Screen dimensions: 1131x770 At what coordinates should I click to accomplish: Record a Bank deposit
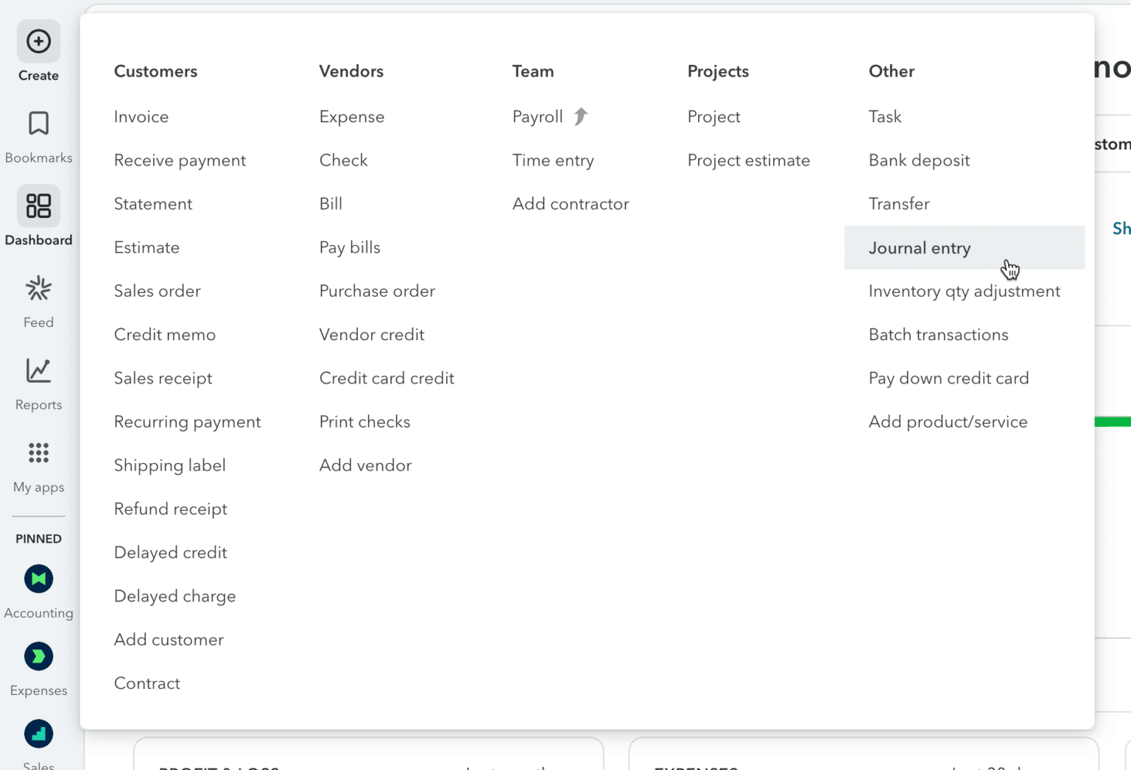click(x=919, y=160)
